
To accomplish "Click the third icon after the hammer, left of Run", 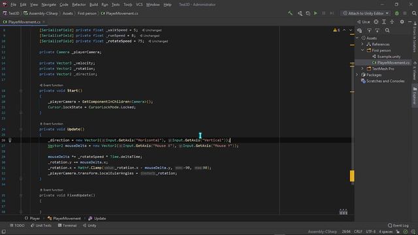I will click(308, 13).
